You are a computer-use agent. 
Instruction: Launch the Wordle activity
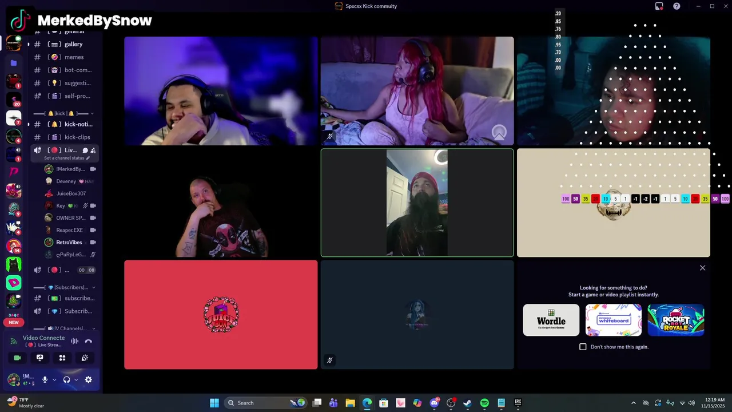551,320
